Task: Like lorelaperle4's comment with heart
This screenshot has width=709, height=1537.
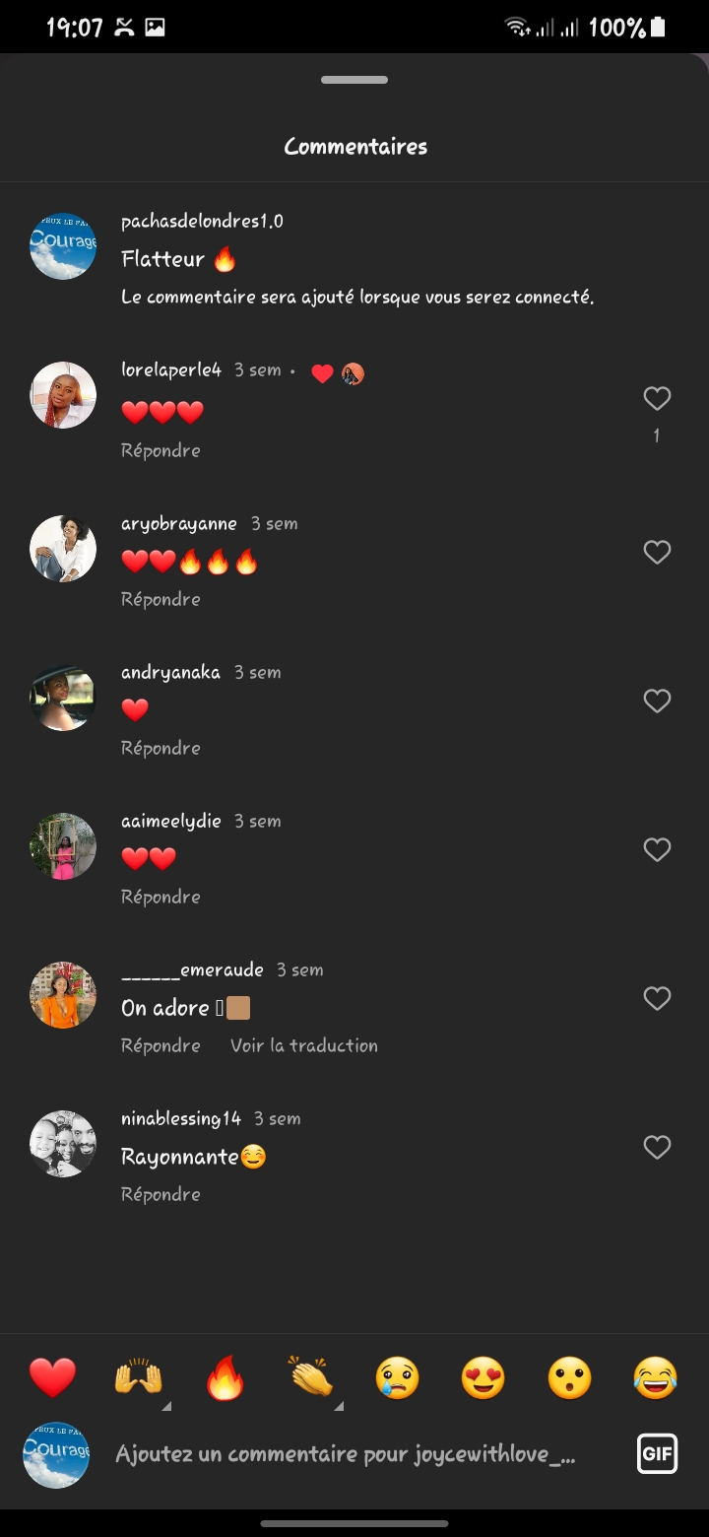Action: click(x=657, y=398)
